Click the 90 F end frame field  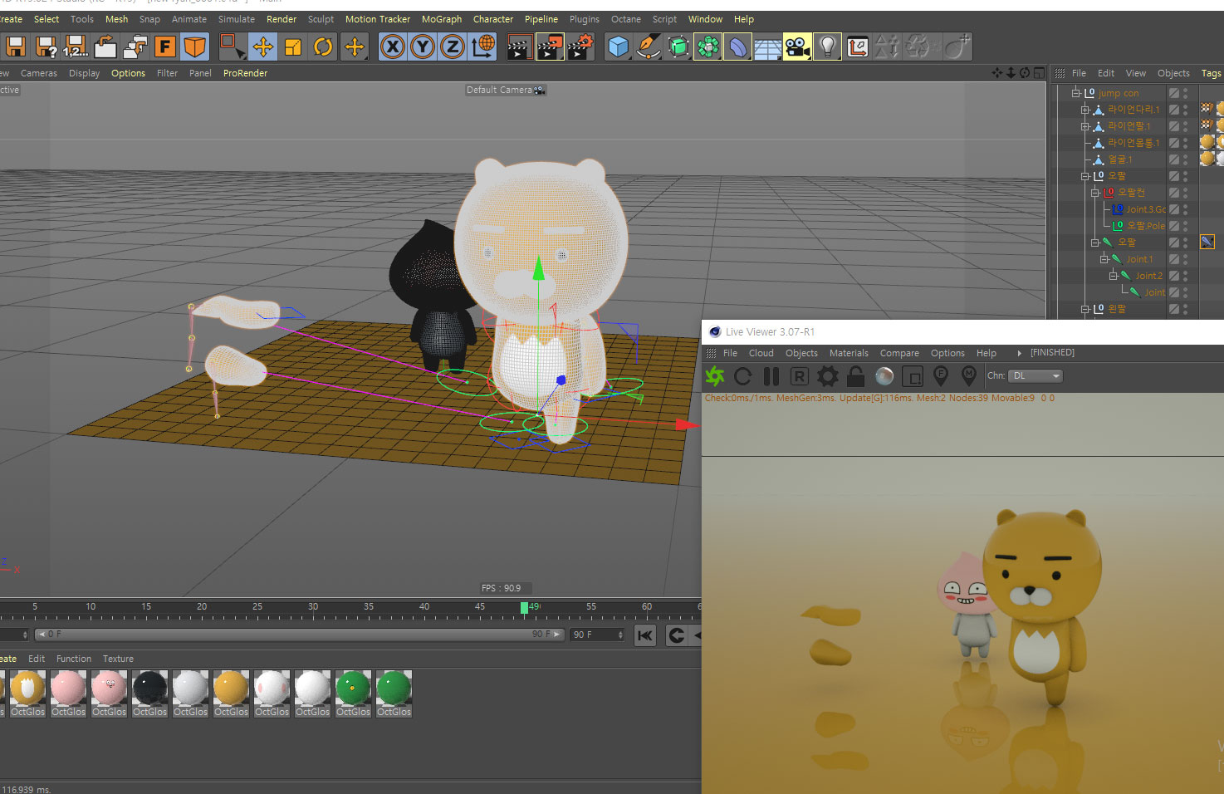[x=597, y=635]
